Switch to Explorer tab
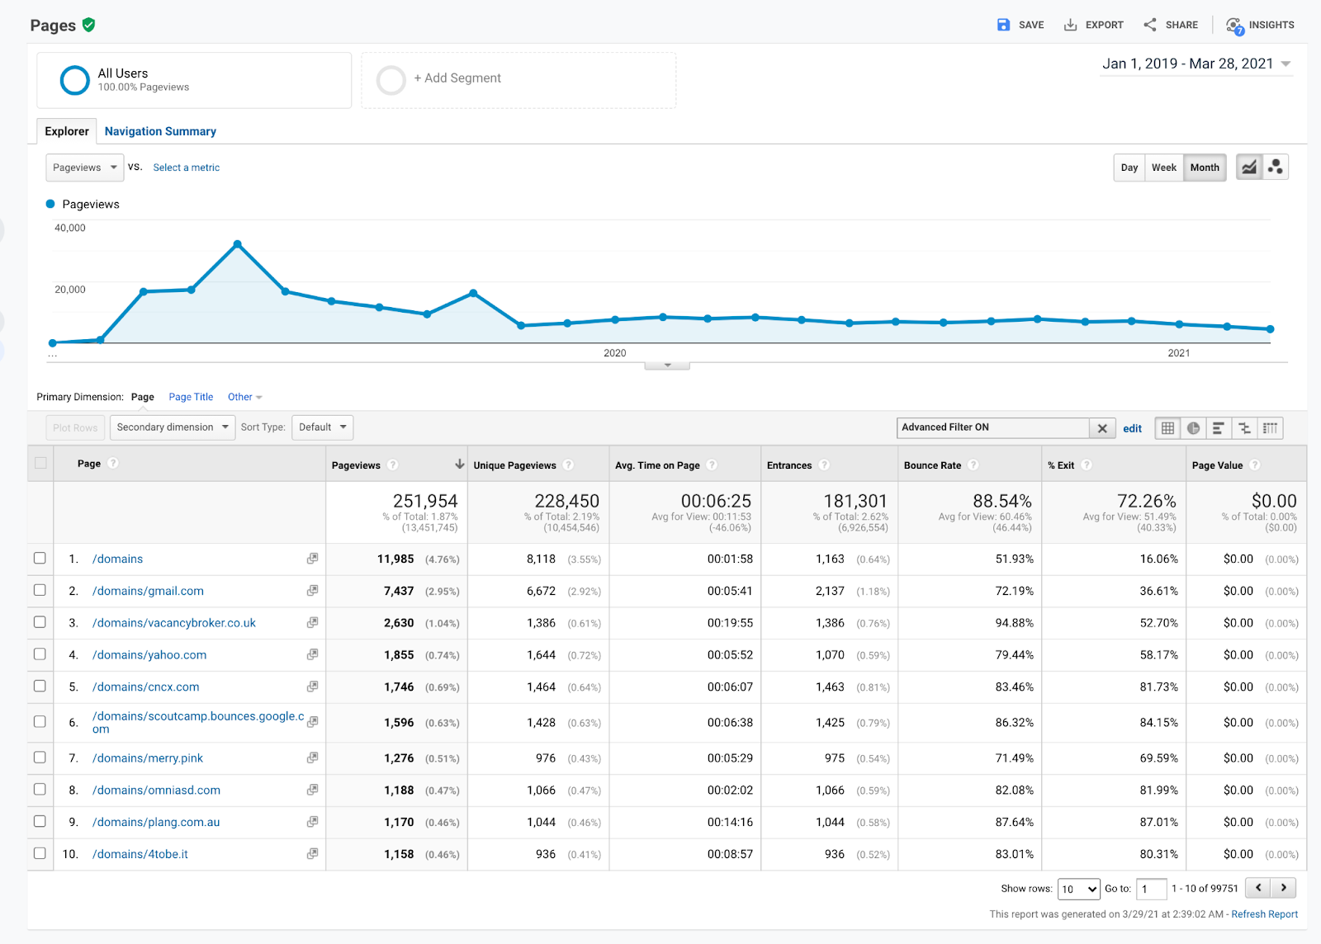This screenshot has height=944, width=1321. pos(67,131)
